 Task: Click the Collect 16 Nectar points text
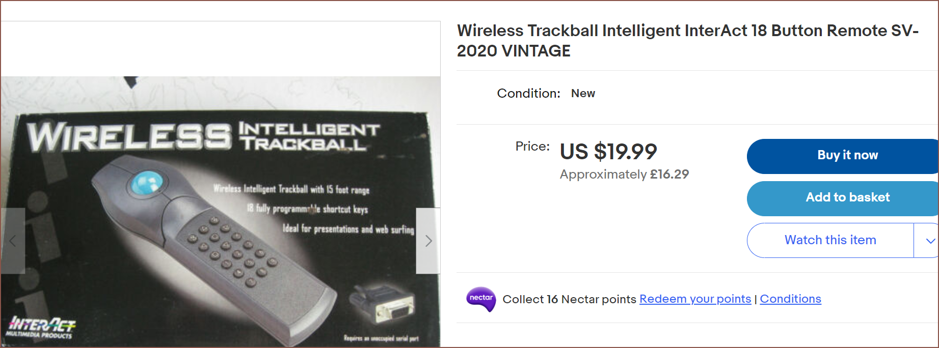(x=569, y=299)
